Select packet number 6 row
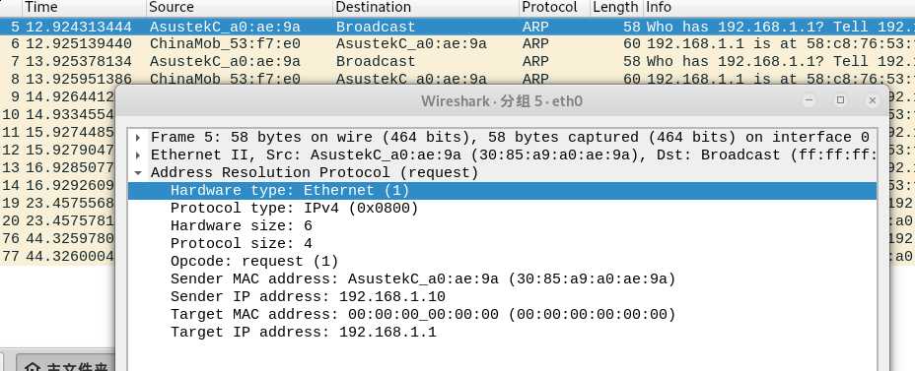 pos(457,44)
